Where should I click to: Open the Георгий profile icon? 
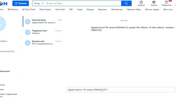[x=141, y=3]
